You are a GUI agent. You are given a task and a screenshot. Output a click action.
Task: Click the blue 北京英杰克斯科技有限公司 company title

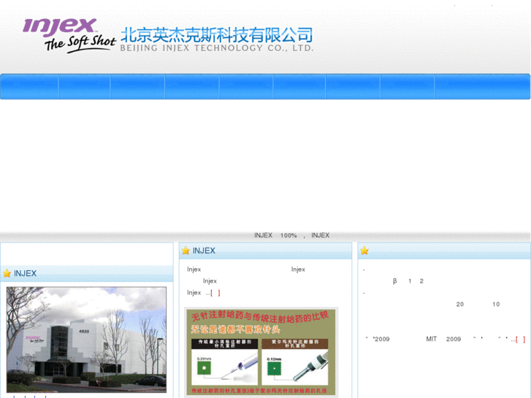click(x=216, y=35)
